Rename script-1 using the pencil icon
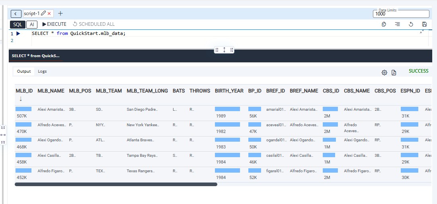This screenshot has width=437, height=204. 43,13
